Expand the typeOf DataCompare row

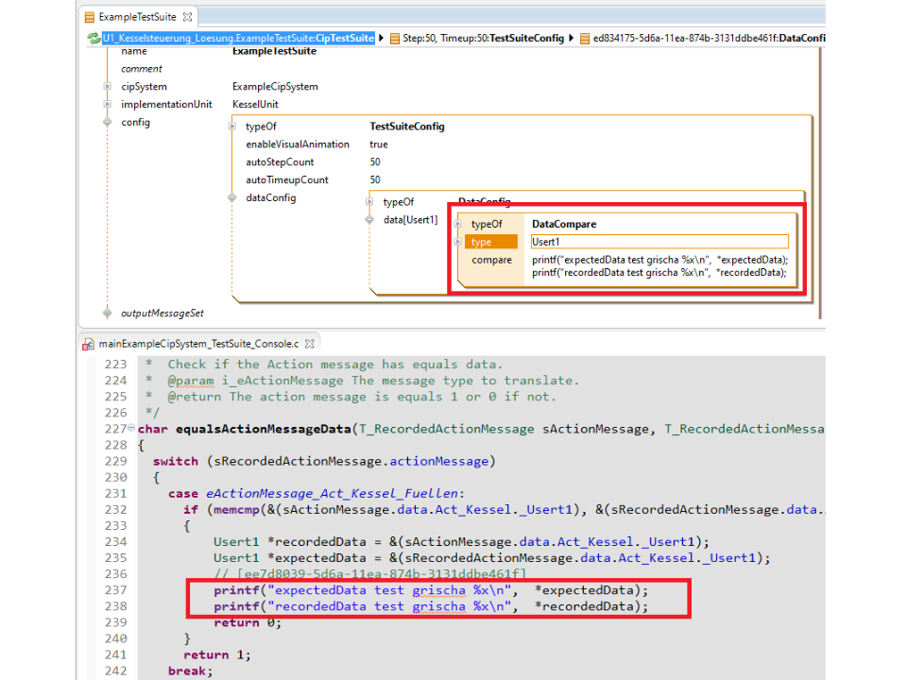tap(458, 225)
